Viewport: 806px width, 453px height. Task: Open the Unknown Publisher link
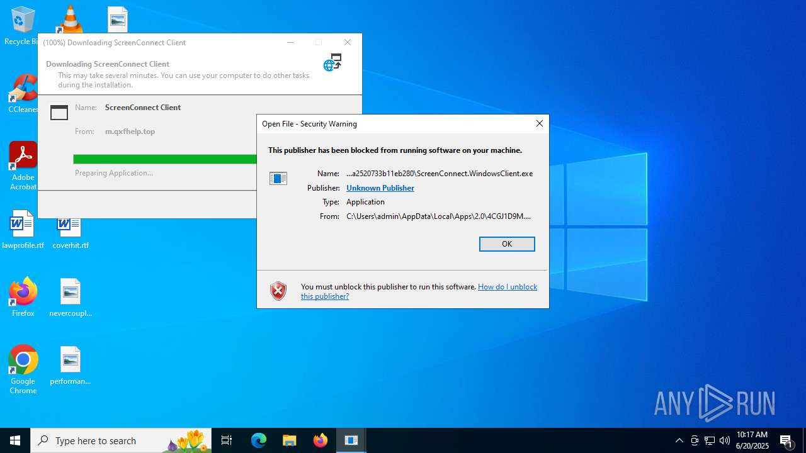380,188
